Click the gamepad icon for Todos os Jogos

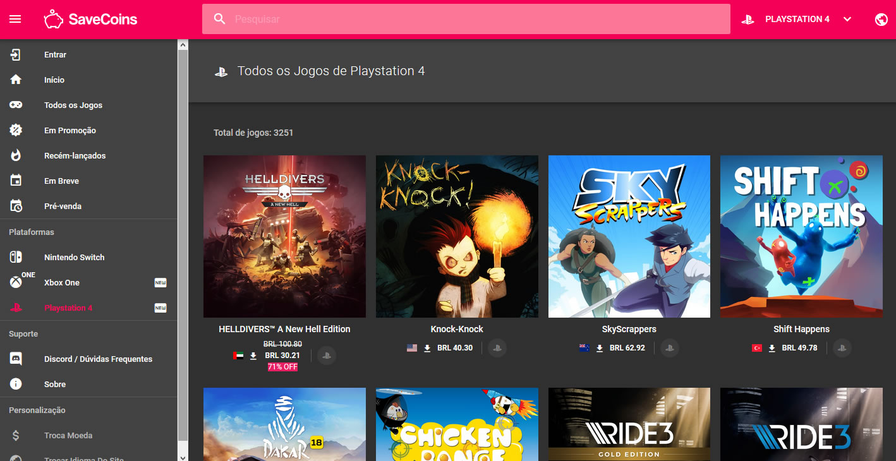[16, 105]
